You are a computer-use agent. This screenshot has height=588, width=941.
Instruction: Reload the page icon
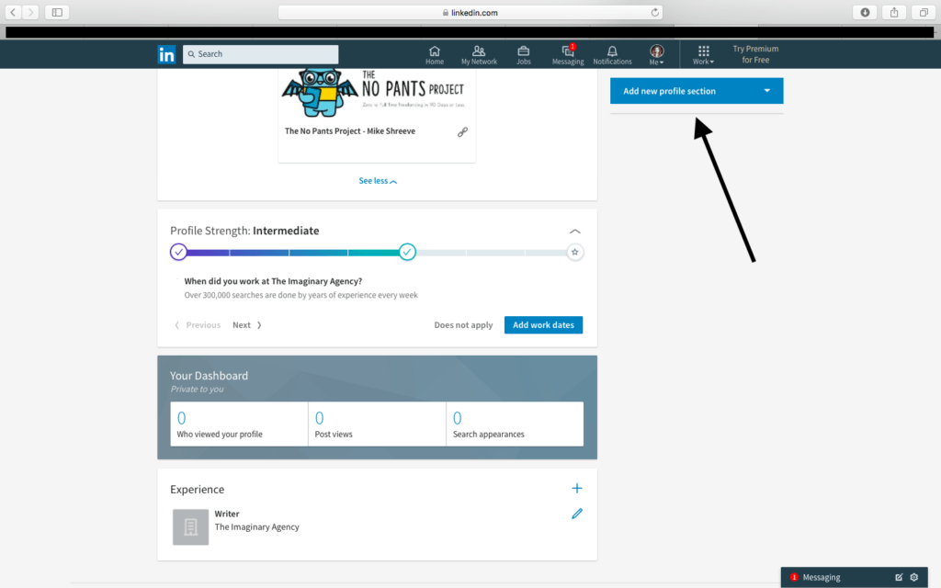[x=654, y=12]
